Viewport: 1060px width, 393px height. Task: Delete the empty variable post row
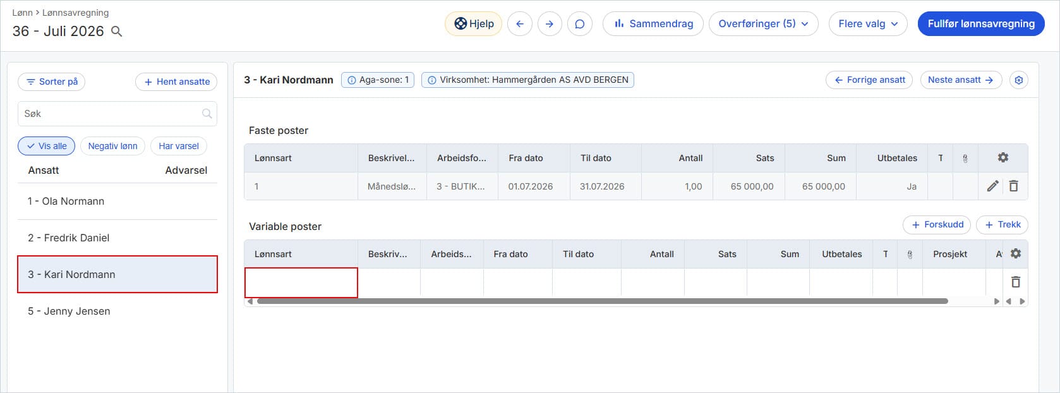coord(1016,282)
